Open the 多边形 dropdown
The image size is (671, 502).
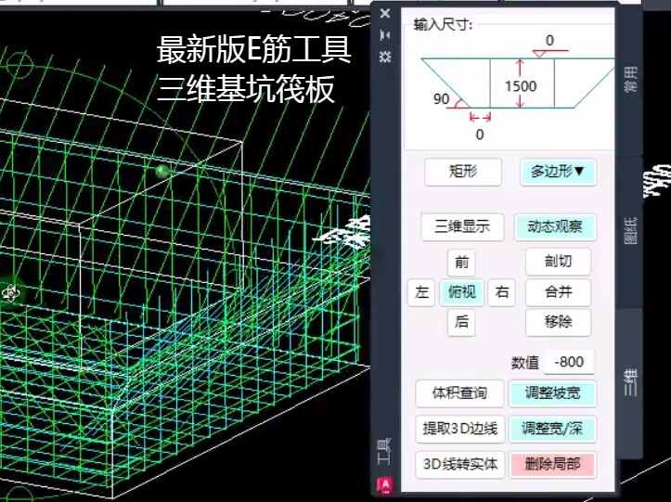click(x=557, y=172)
